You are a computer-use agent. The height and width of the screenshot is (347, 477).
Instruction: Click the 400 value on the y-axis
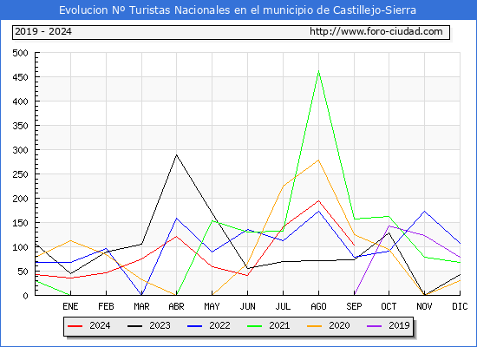[x=20, y=101]
